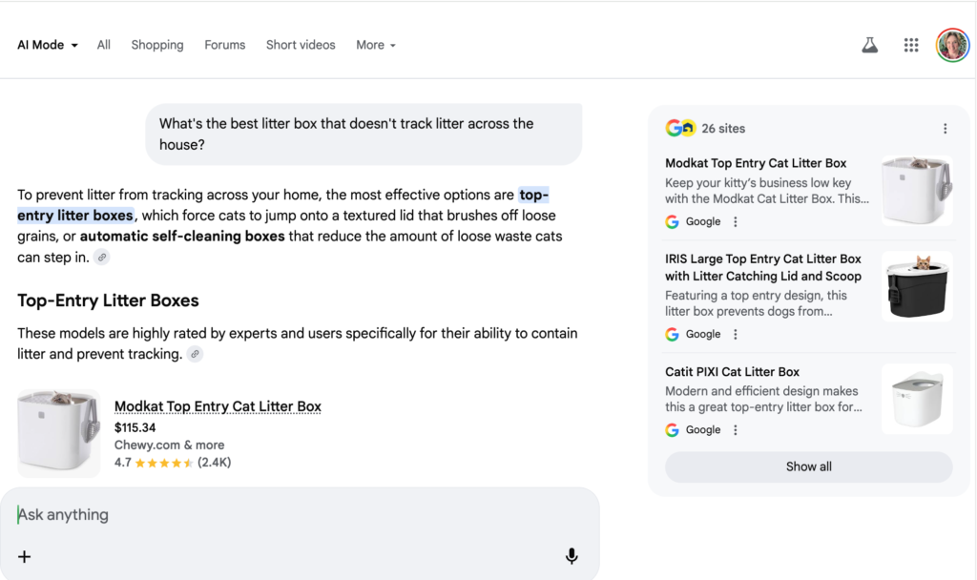Click the profile avatar picture

tap(952, 45)
